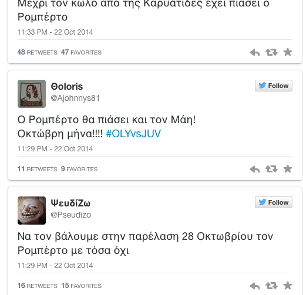Click the ΨευδίΖω troll face avatar
Image resolution: width=303 pixels, height=295 pixels.
click(32, 211)
